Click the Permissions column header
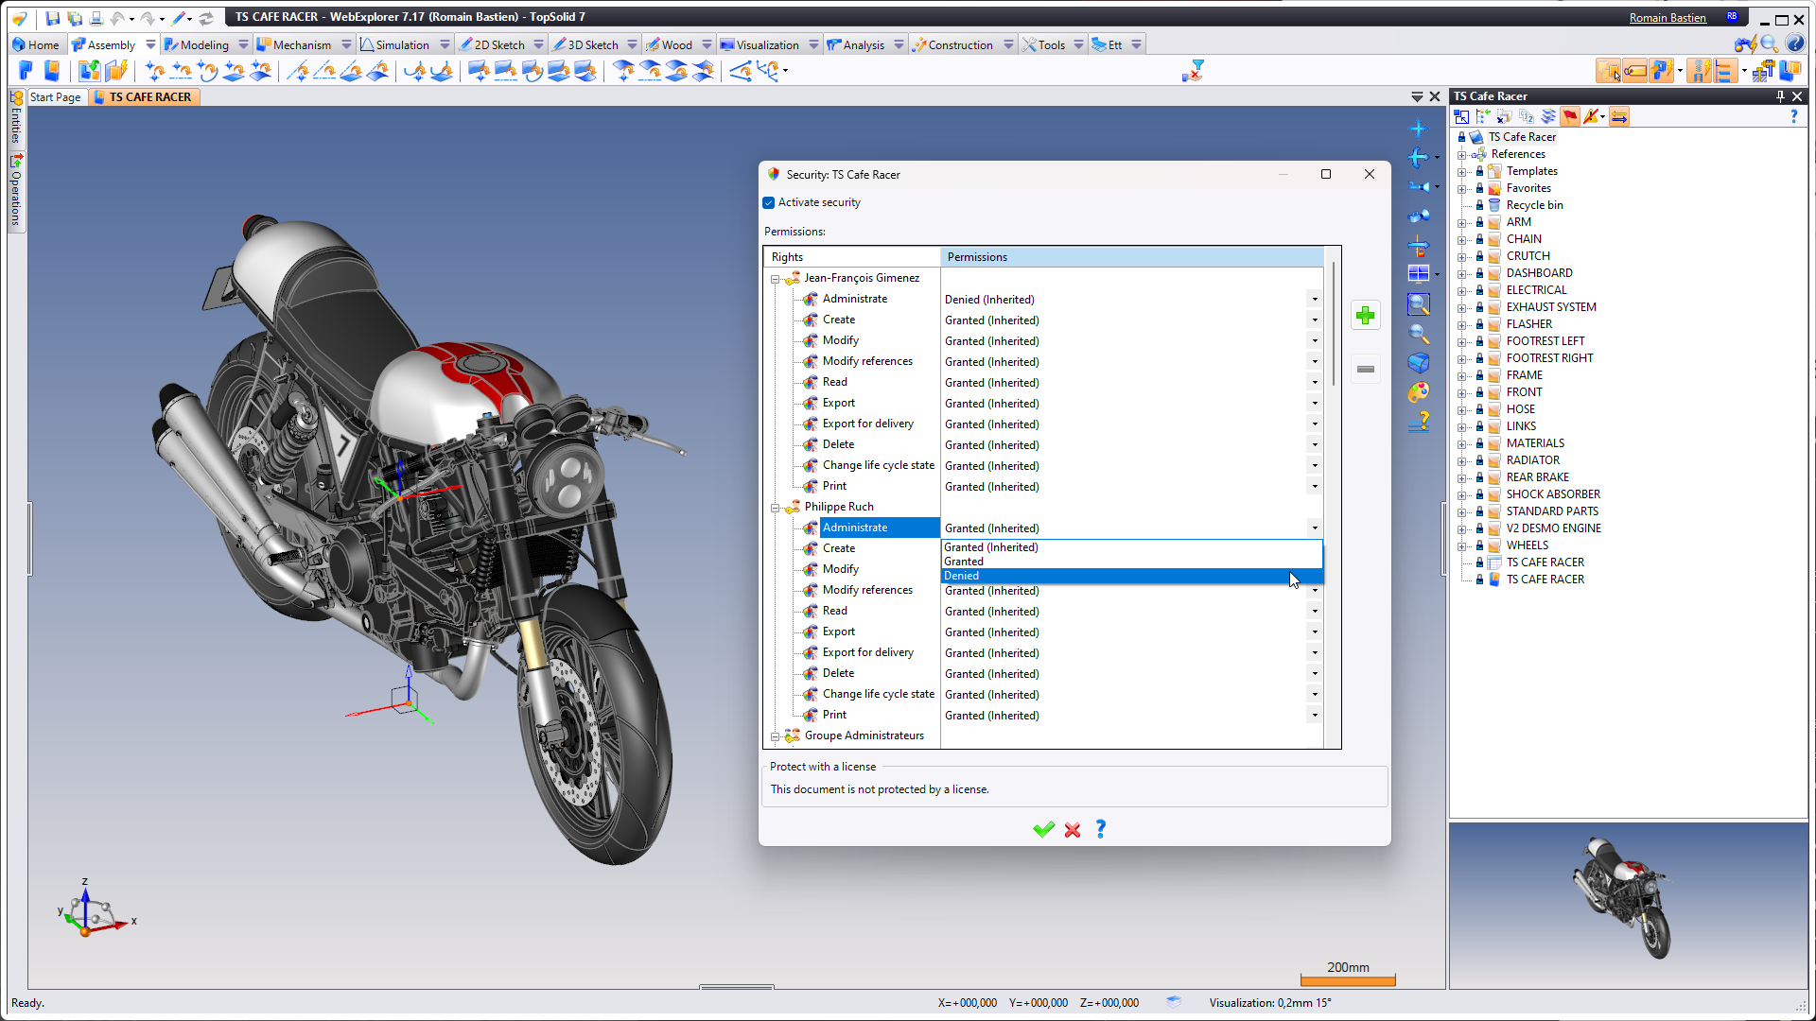The image size is (1816, 1021). [x=1132, y=257]
